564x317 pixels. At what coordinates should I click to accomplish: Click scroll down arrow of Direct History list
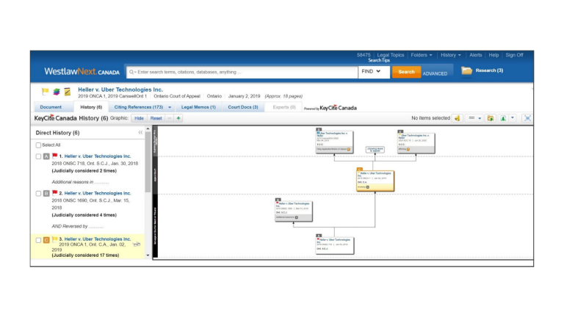point(148,255)
